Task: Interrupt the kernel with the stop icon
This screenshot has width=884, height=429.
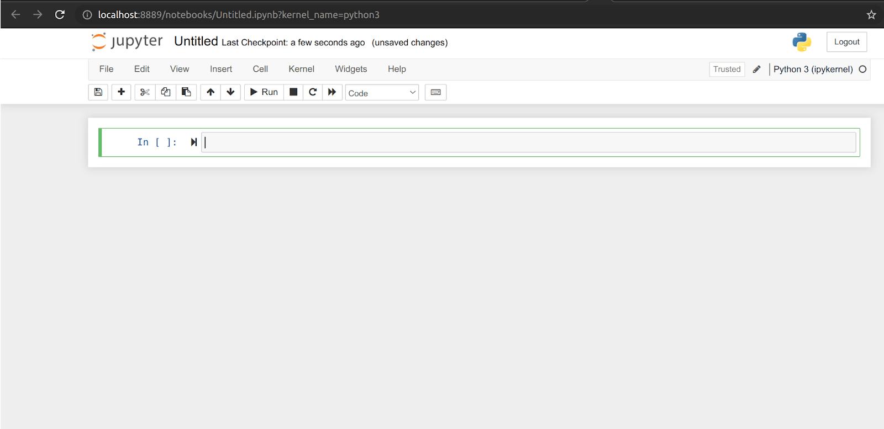Action: (x=293, y=92)
